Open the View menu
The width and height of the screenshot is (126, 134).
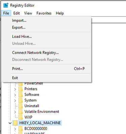pos(28,13)
